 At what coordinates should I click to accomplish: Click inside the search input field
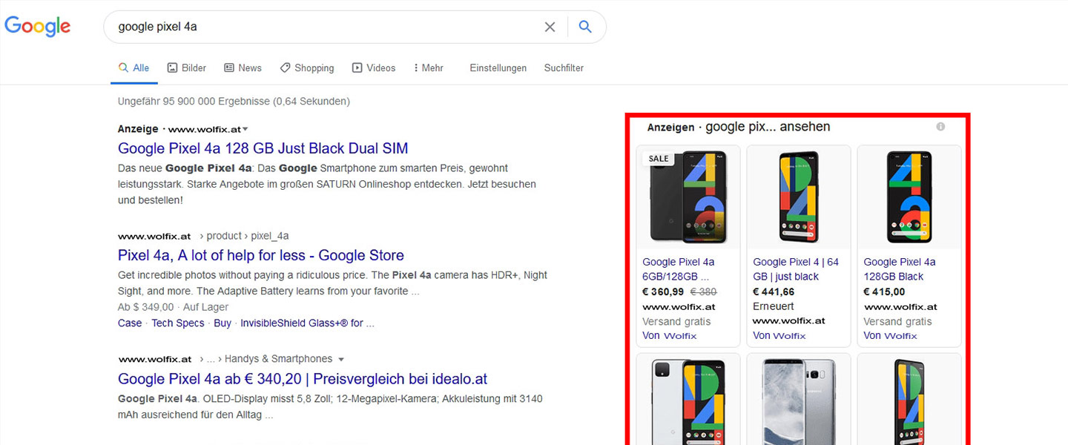coord(297,27)
